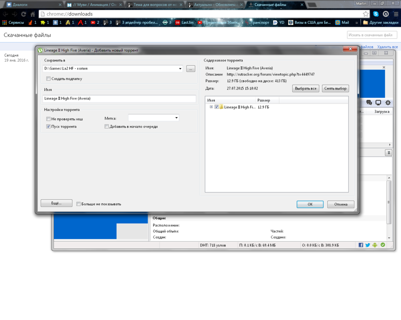
Task: Open uTorrent settings gear icon
Action: pyautogui.click(x=388, y=103)
